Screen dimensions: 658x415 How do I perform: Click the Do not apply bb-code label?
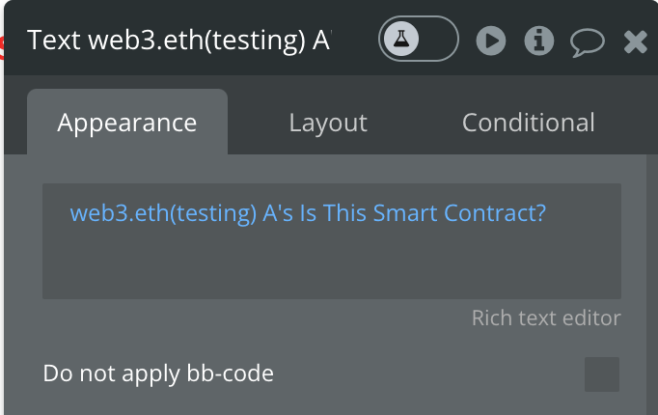click(x=158, y=373)
